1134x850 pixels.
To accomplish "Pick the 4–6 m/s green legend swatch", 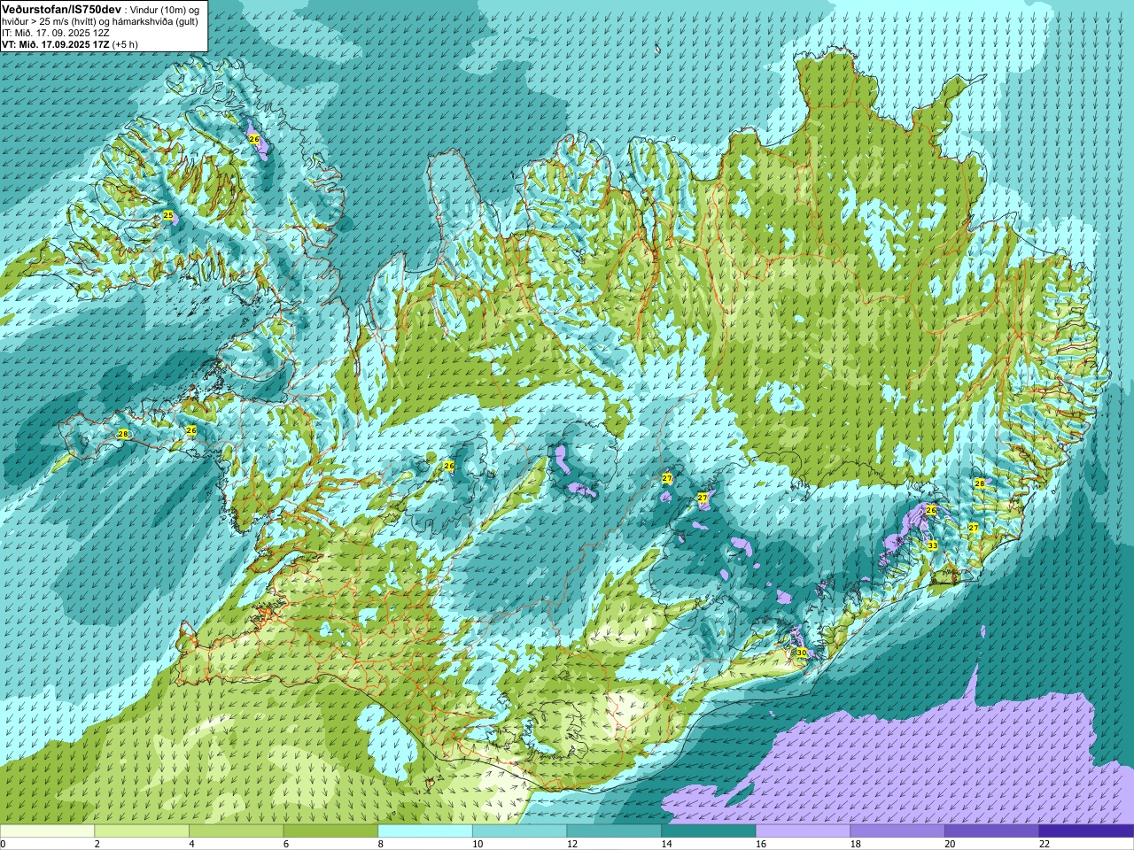I will [237, 831].
